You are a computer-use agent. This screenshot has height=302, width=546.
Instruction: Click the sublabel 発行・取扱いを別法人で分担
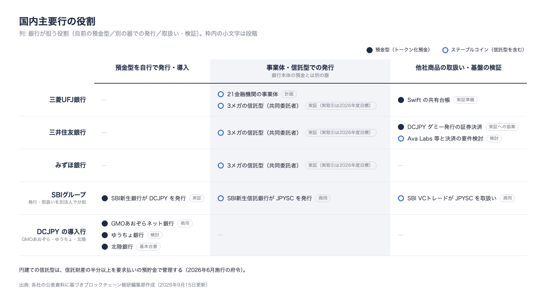[57, 202]
